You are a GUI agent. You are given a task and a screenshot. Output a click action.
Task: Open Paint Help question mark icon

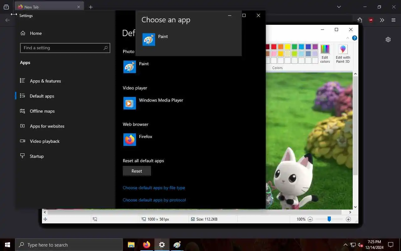coord(355,38)
